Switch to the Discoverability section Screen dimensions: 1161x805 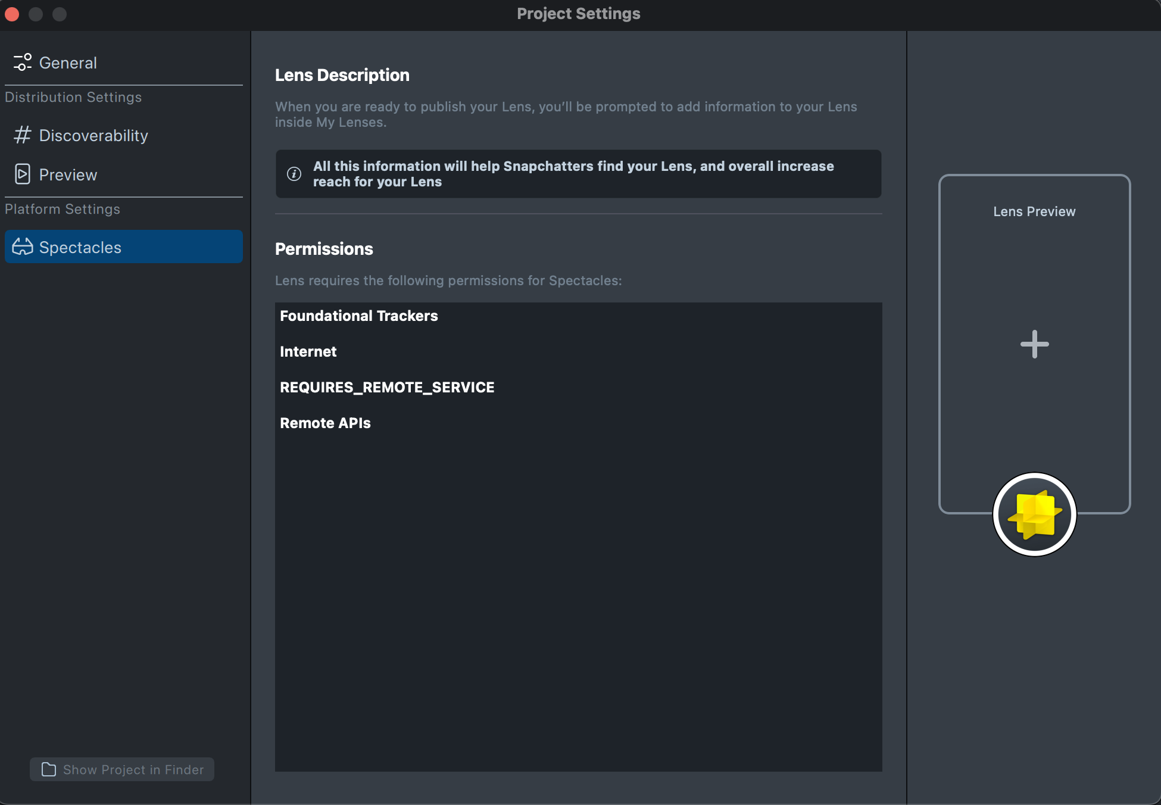[x=93, y=135]
